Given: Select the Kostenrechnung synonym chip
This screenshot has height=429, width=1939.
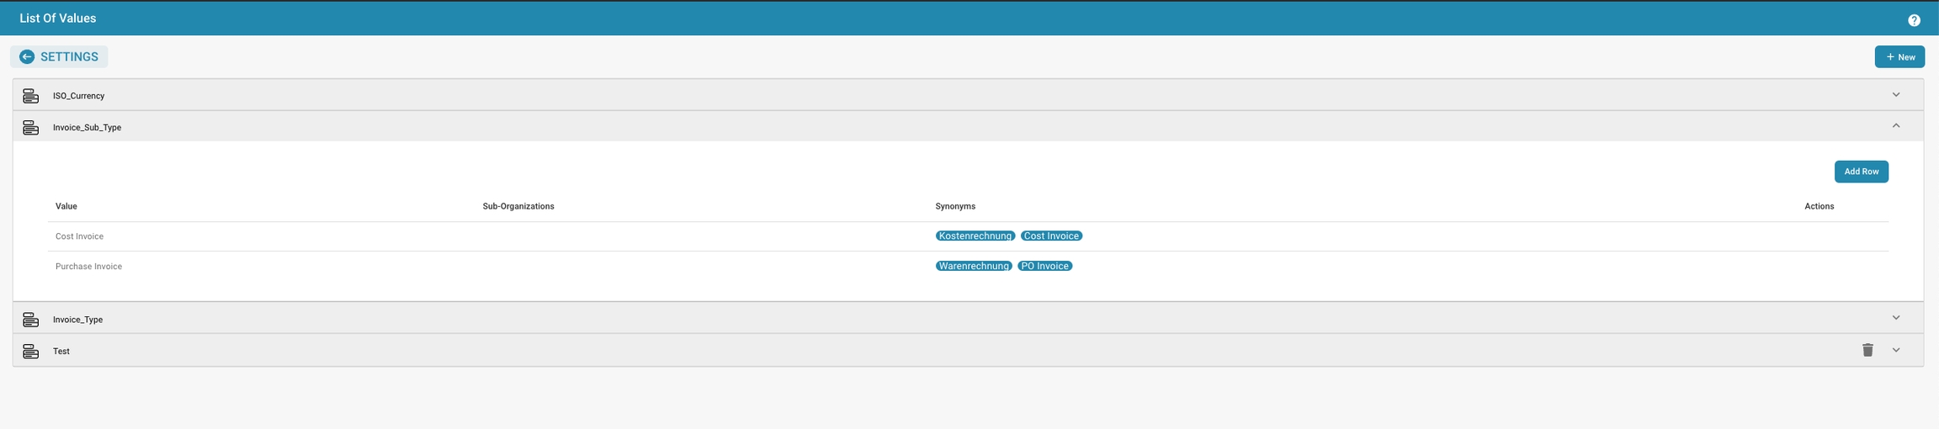Looking at the screenshot, I should coord(975,236).
